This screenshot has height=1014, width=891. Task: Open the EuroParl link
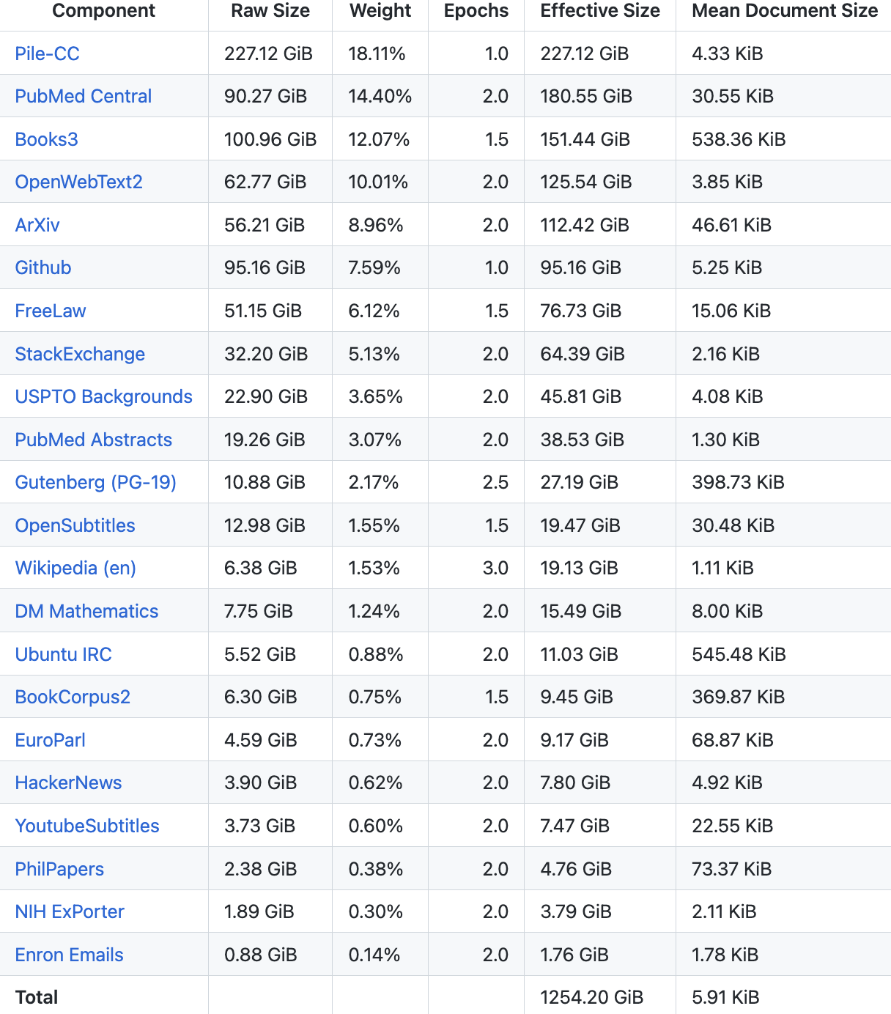[51, 740]
